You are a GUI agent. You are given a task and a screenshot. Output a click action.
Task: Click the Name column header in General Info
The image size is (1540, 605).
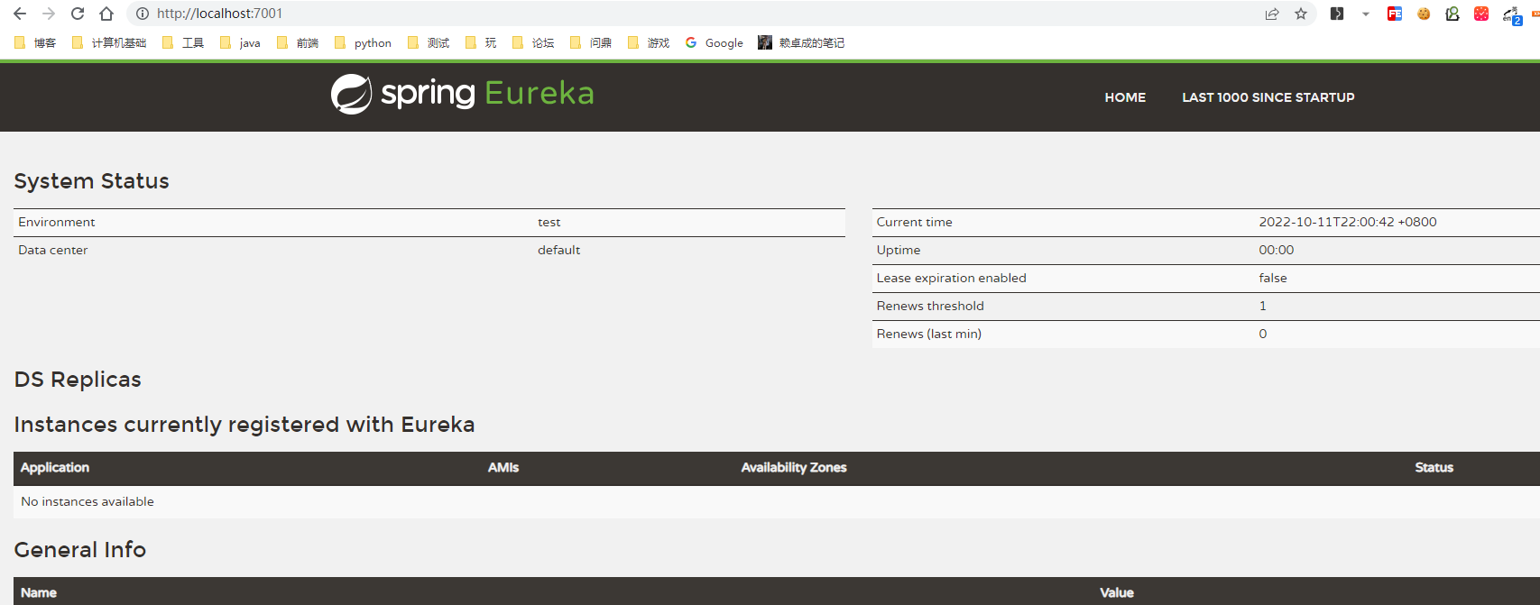coord(39,592)
